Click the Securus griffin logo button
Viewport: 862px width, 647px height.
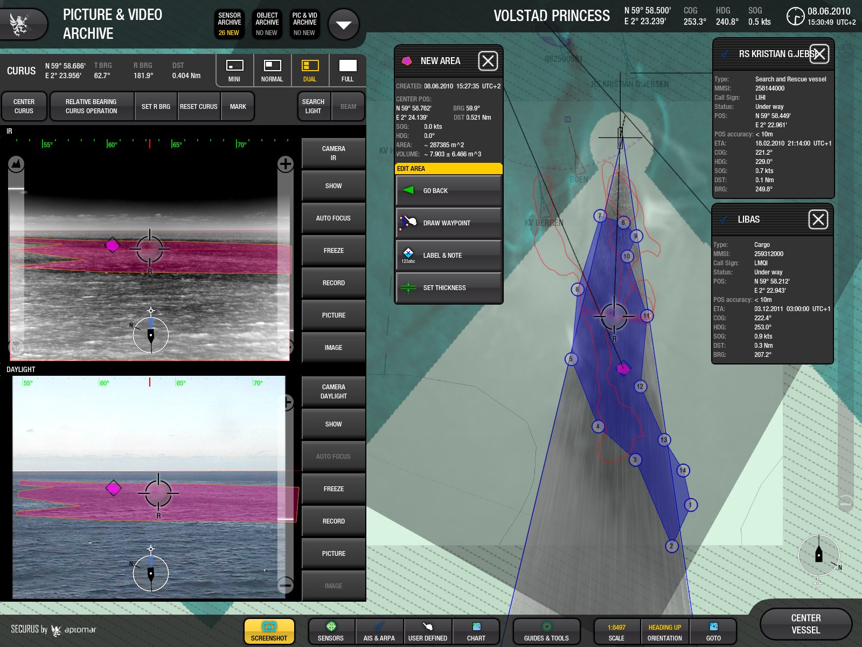click(x=23, y=24)
